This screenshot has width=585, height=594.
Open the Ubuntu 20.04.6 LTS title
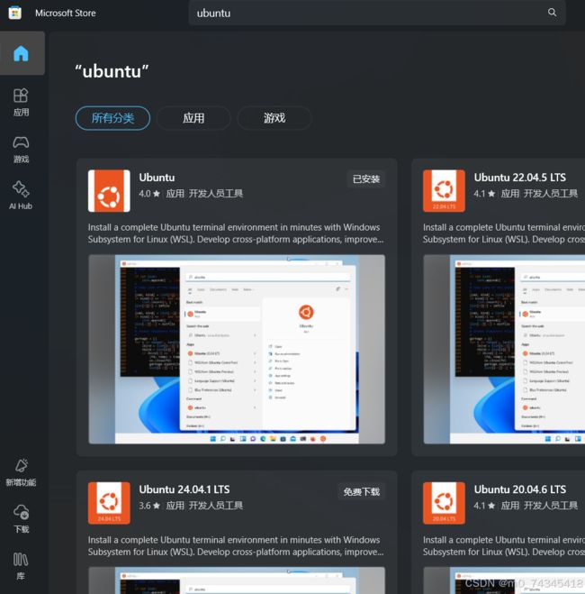click(520, 489)
